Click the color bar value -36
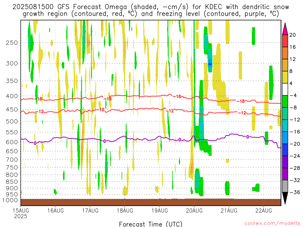This screenshot has width=303, height=227. click(295, 192)
